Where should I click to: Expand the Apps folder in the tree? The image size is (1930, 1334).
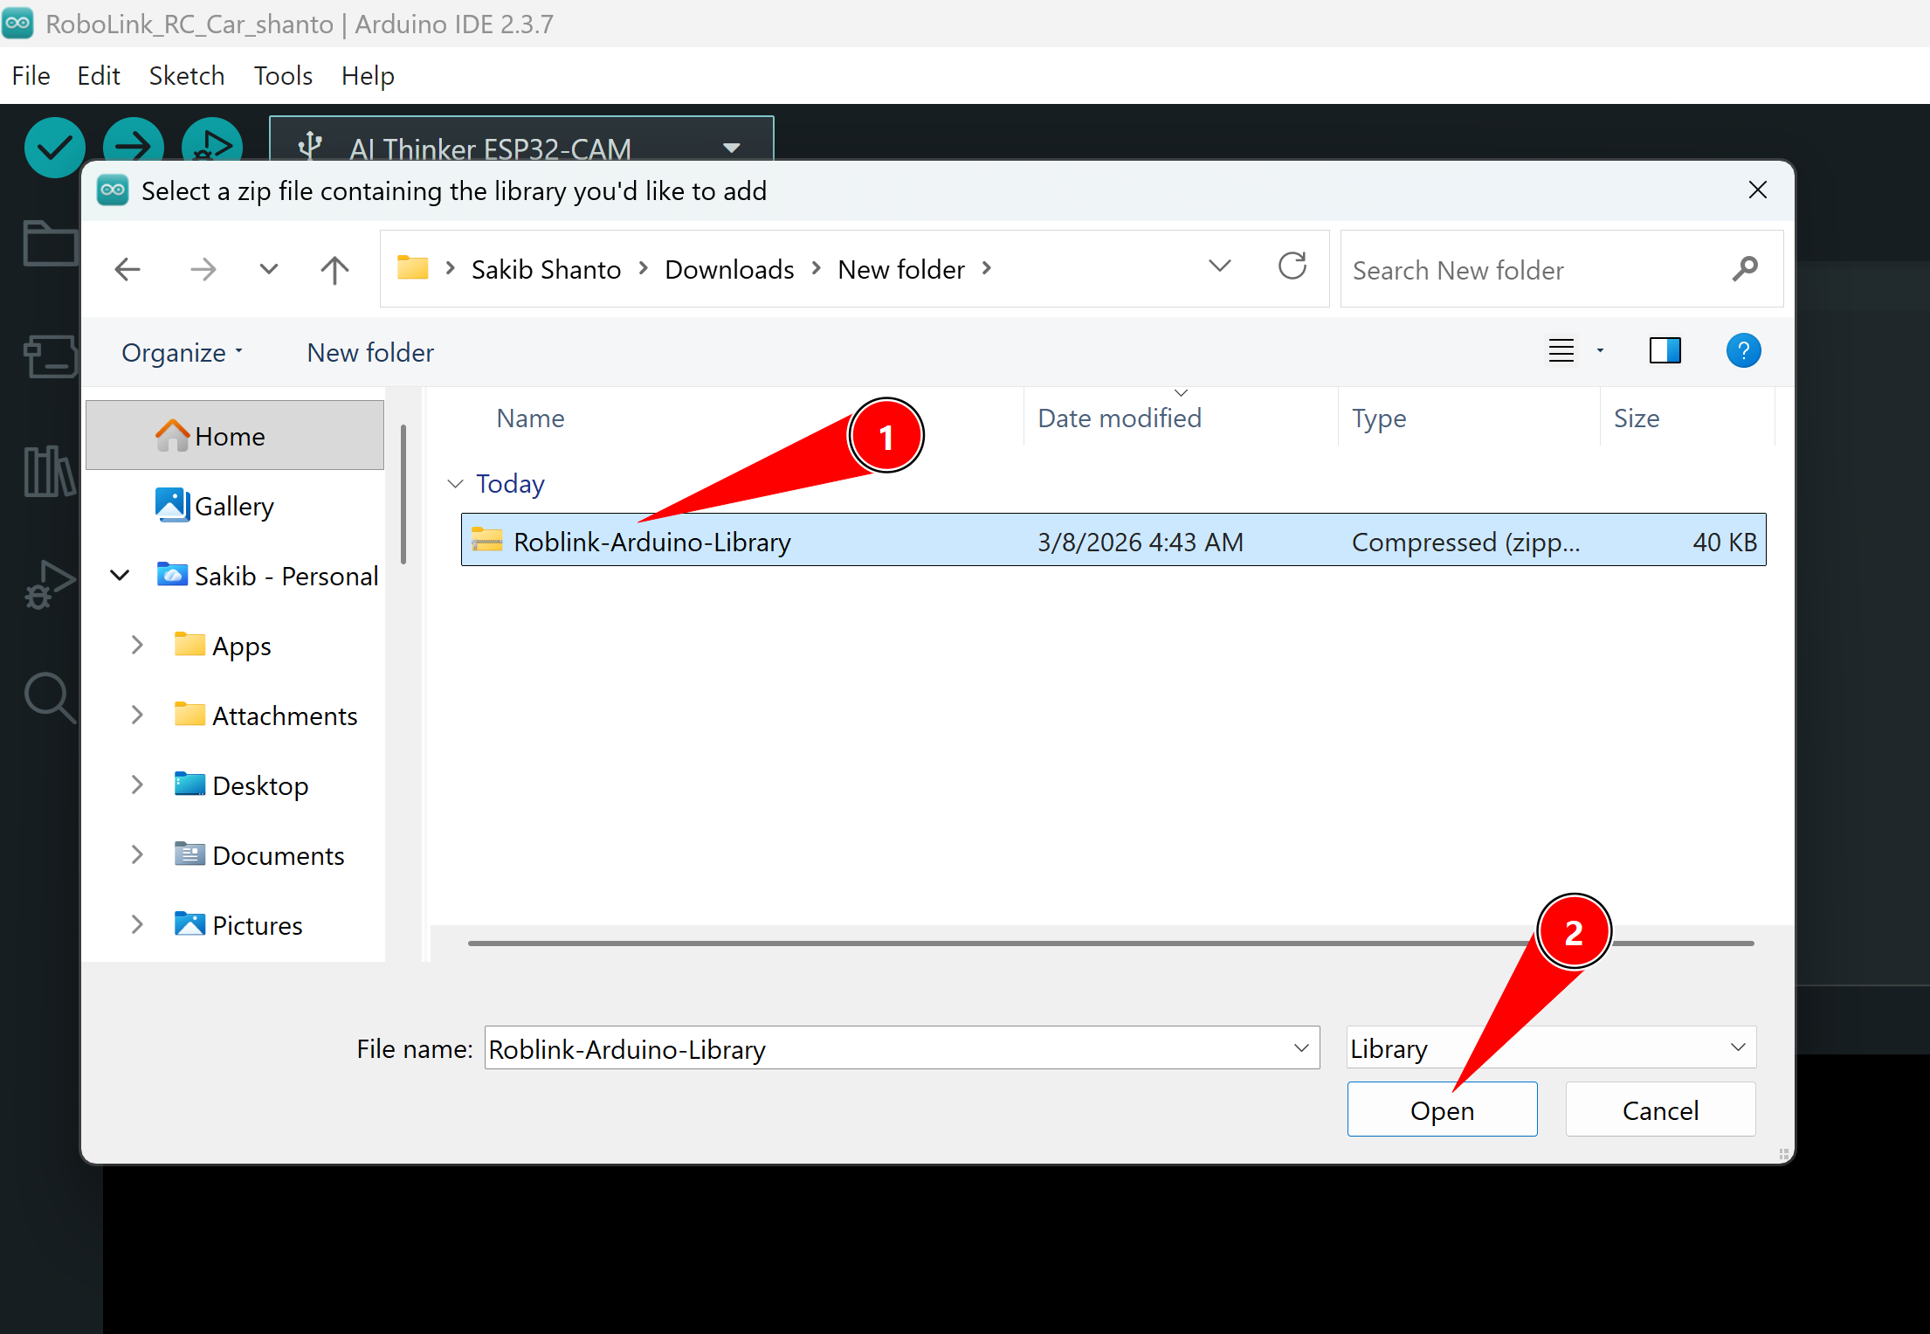(136, 645)
